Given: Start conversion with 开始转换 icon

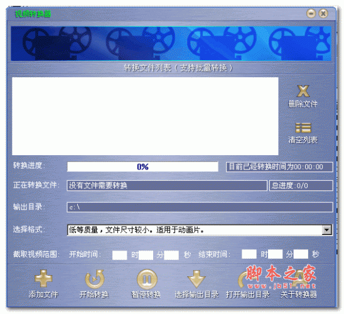Looking at the screenshot, I should point(94,279).
